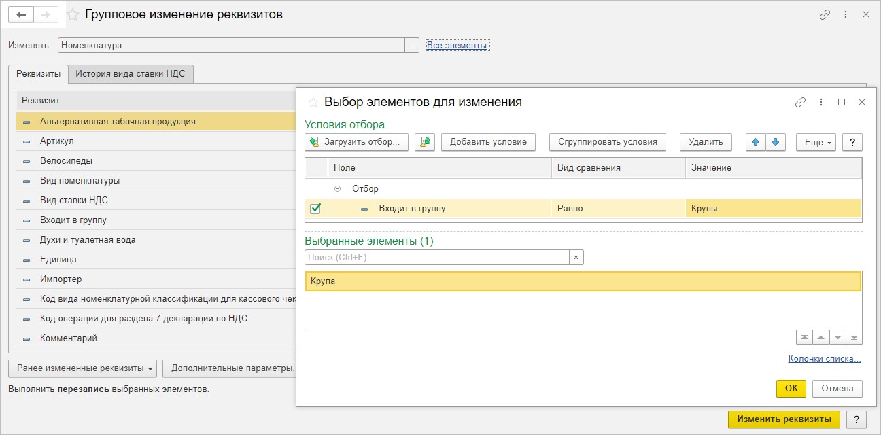Select the Артикул attribute row

[x=156, y=141]
